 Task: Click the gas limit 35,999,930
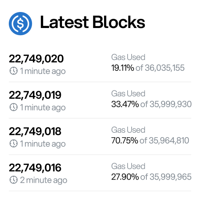(171, 104)
